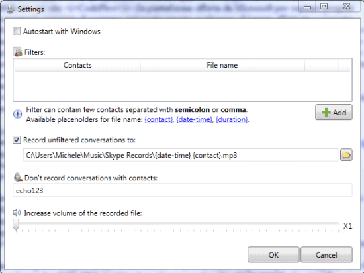
Task: Focus the recording file path field
Action: (x=181, y=155)
